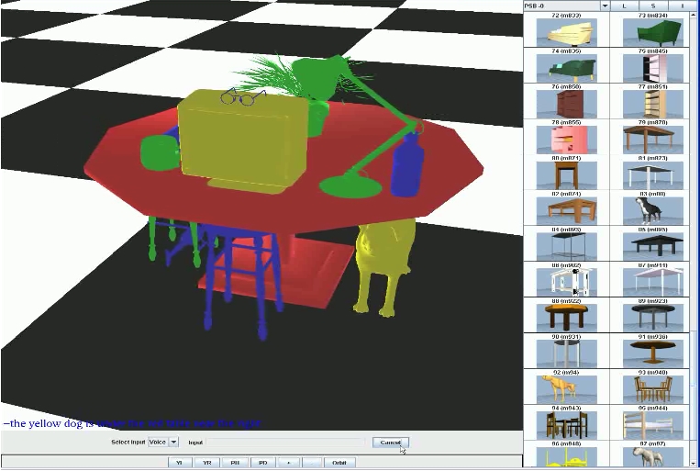Click the brown chest of drawers model 76
The width and height of the screenshot is (700, 471).
click(572, 104)
